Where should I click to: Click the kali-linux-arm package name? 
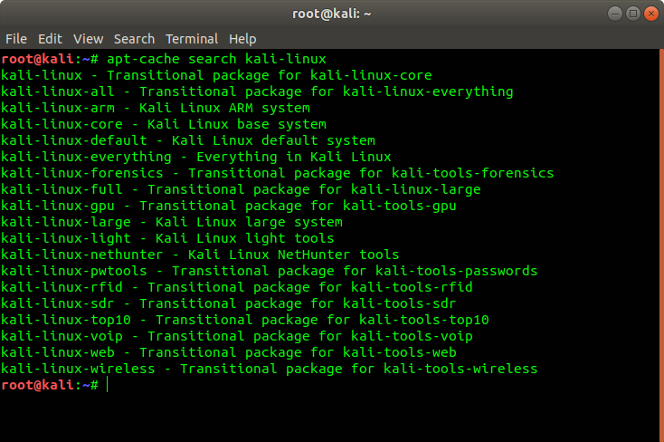(58, 108)
